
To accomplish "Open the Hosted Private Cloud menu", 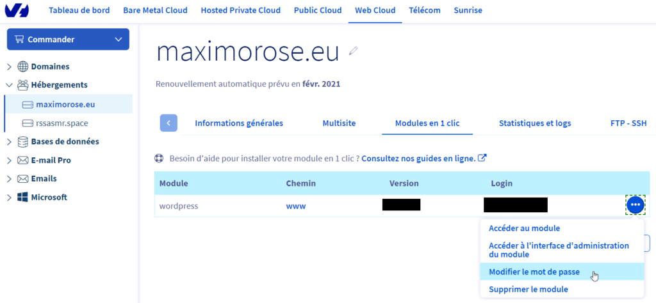I will [241, 10].
